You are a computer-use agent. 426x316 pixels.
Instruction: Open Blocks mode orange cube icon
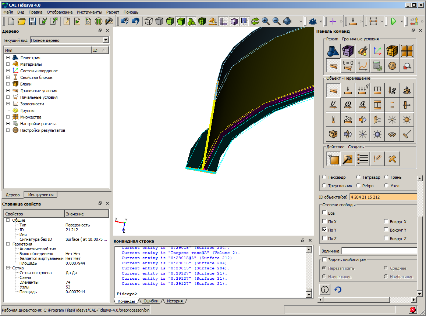pos(392,51)
